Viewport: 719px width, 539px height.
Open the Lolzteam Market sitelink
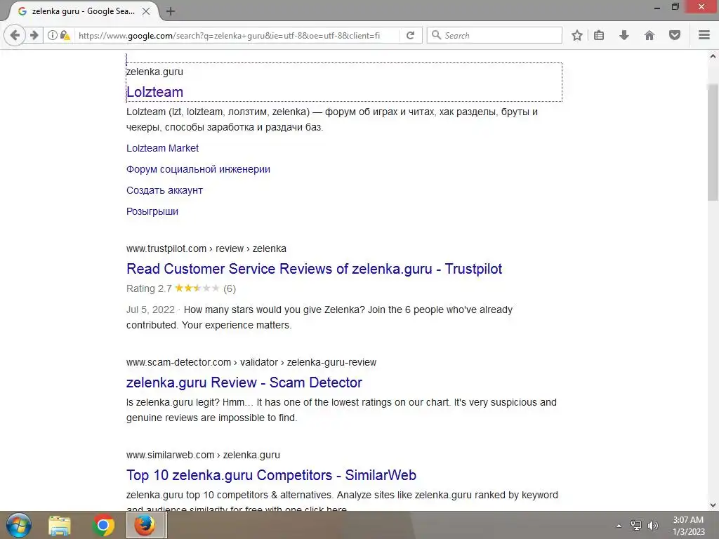162,148
